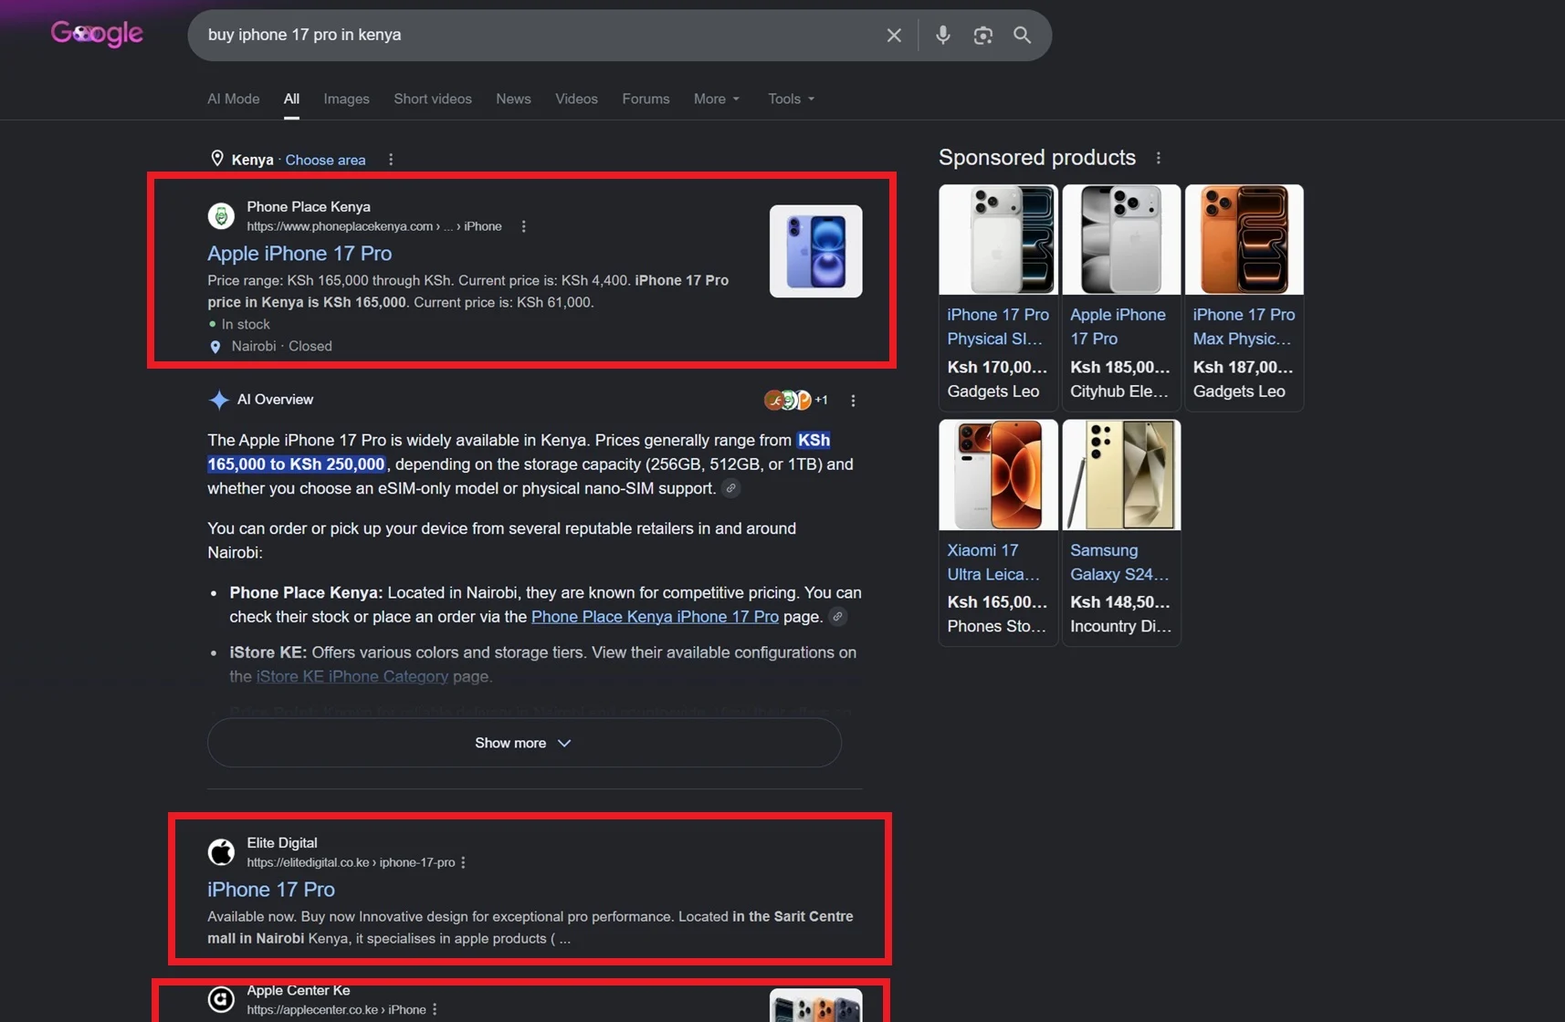Click the Kenya location pin icon
The width and height of the screenshot is (1565, 1022).
pos(217,159)
